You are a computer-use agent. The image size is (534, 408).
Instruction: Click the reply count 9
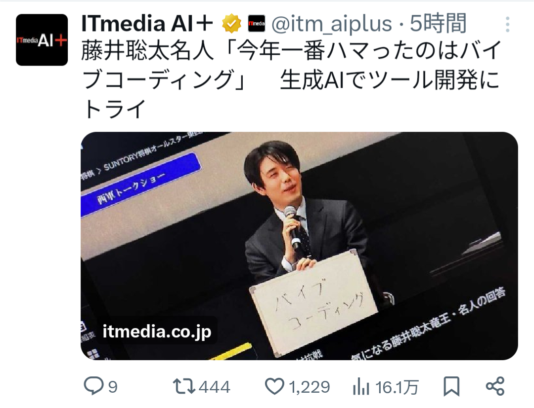[113, 387]
